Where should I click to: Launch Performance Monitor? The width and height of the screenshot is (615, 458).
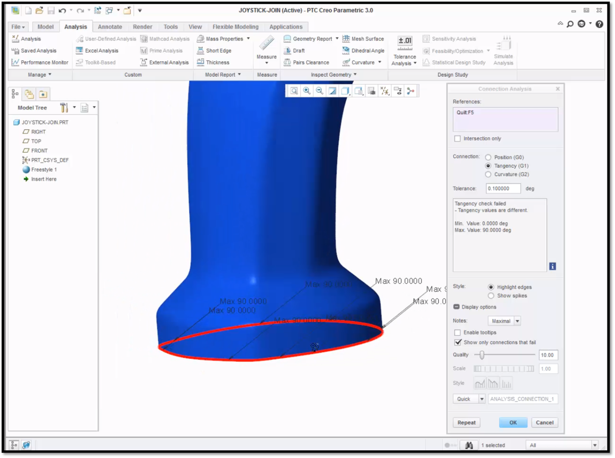point(40,62)
